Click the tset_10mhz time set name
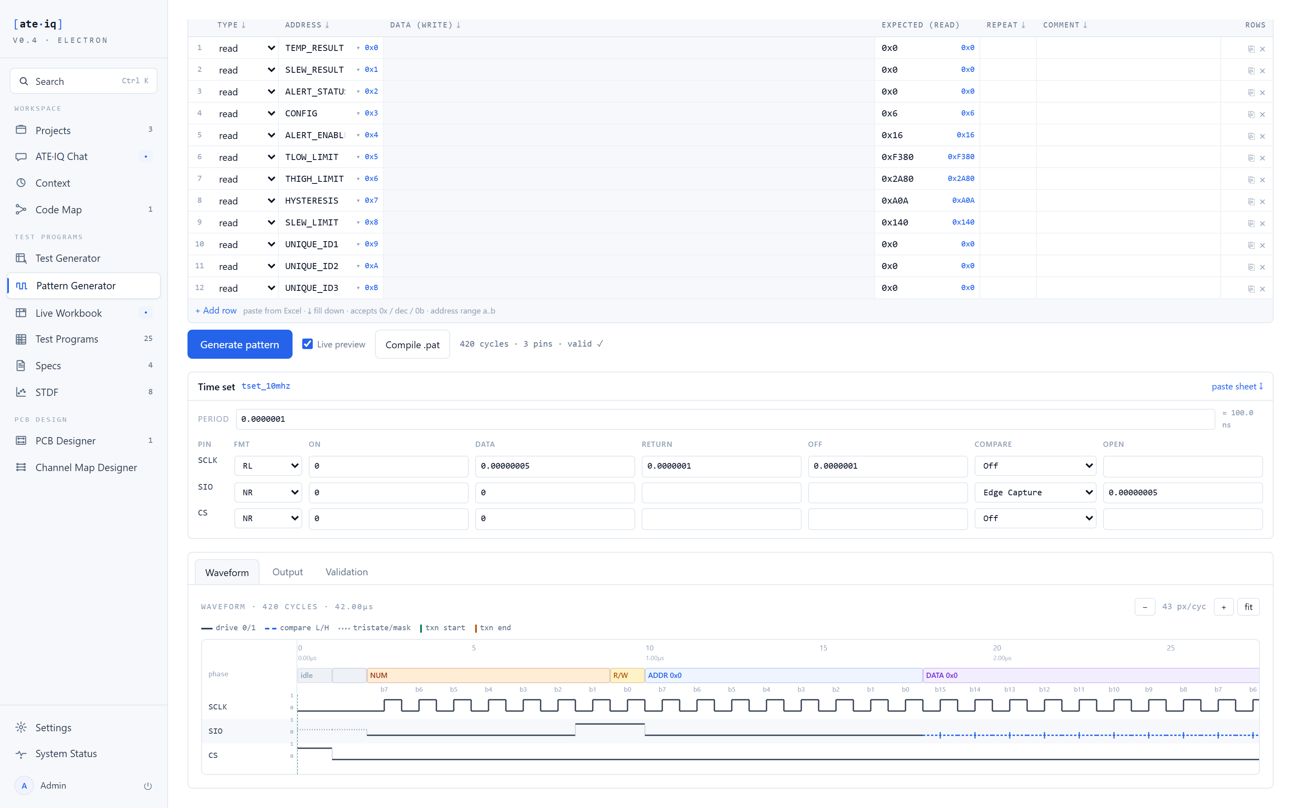The height and width of the screenshot is (808, 1293). (x=265, y=386)
